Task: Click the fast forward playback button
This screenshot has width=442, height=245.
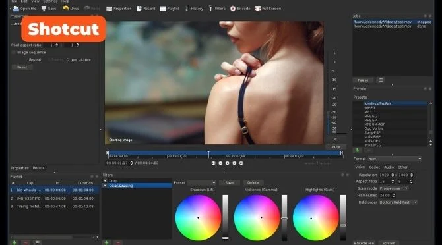Action: [234, 163]
